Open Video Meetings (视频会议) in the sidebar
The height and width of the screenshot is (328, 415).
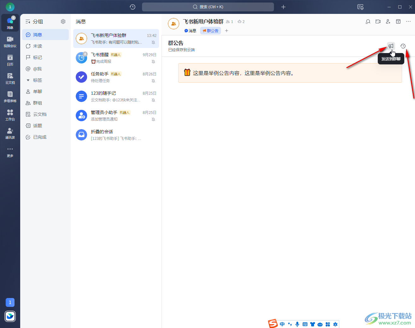pos(10,41)
